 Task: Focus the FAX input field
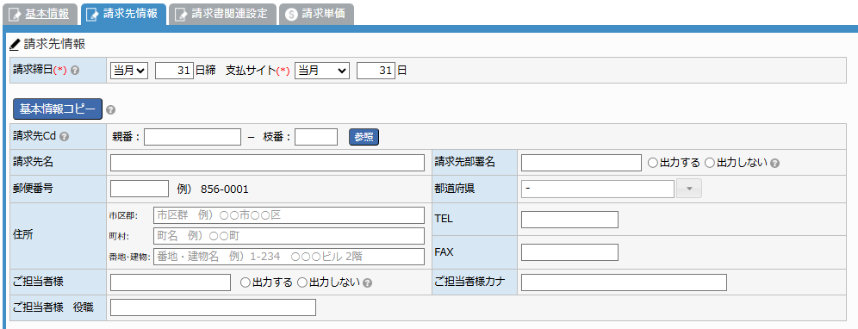click(569, 252)
